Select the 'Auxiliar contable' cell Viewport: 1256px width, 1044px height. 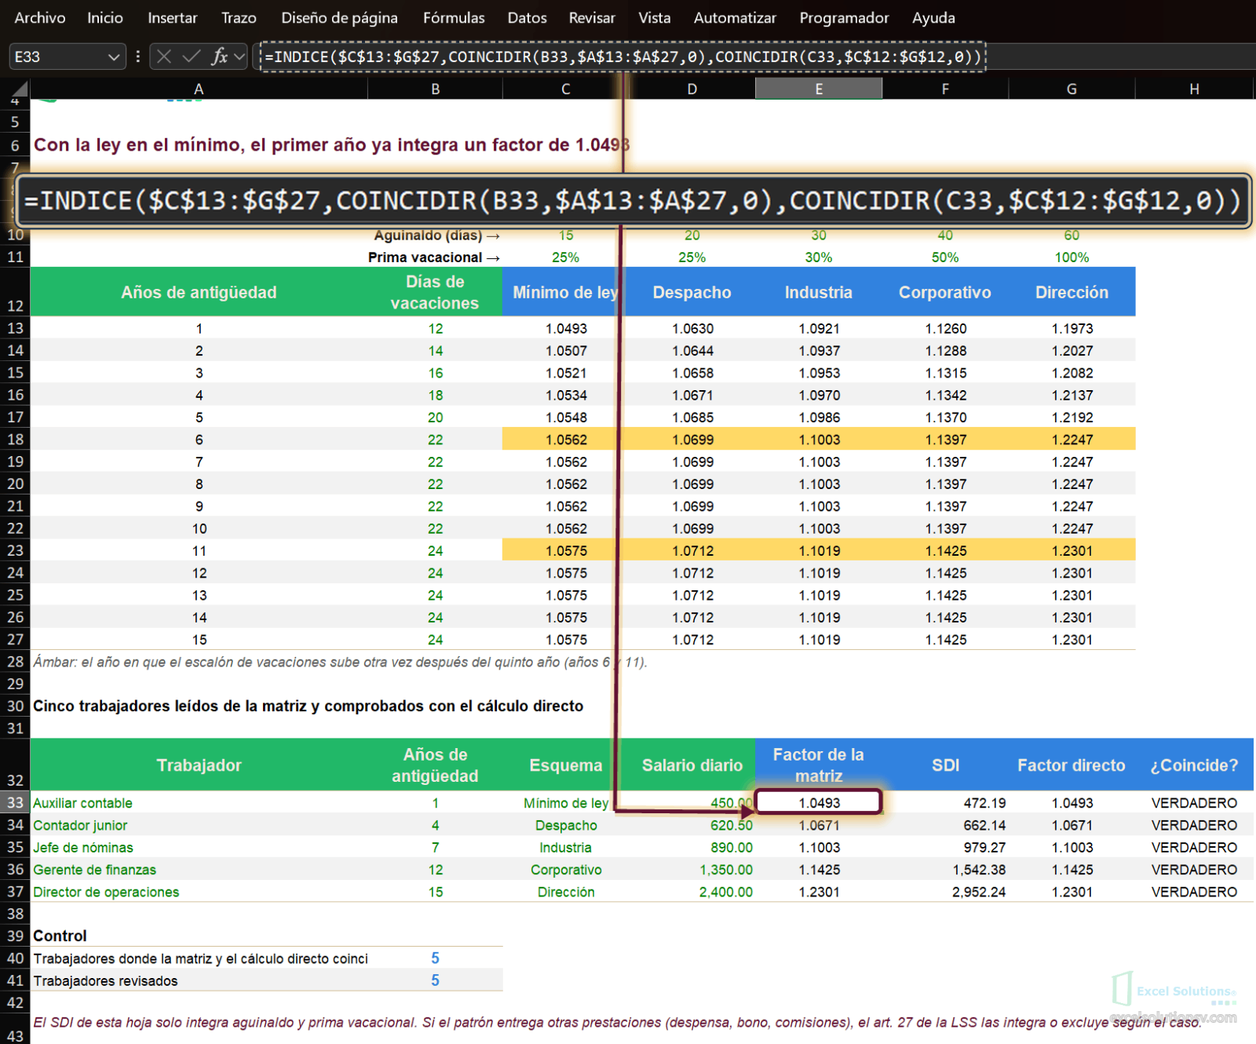pos(199,803)
